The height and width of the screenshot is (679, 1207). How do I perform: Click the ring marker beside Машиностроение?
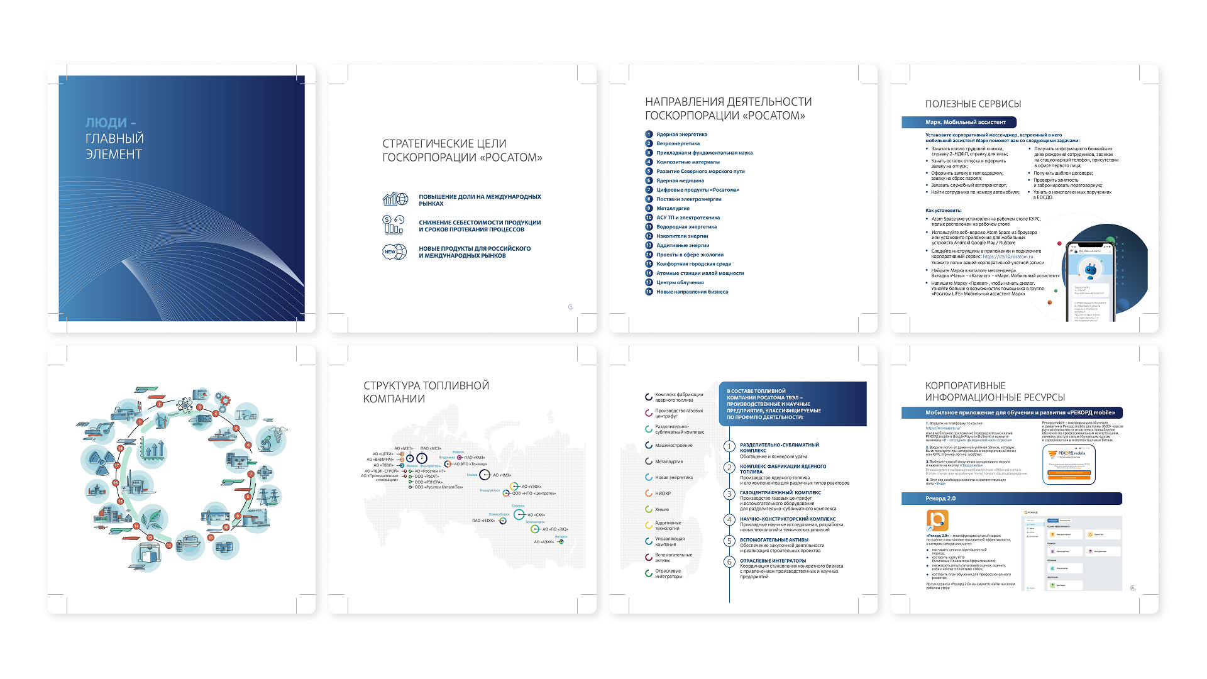(648, 445)
